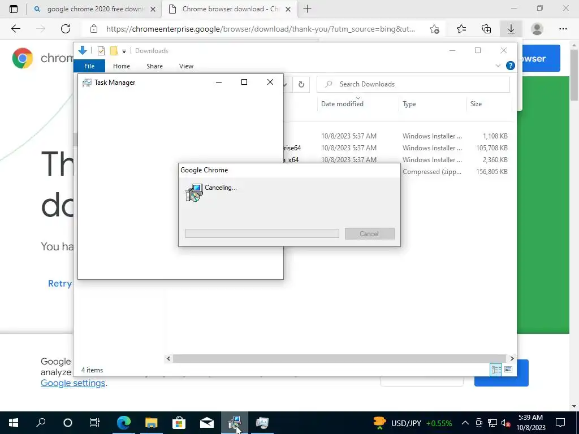Select Chrome browser download tab

pos(229,9)
